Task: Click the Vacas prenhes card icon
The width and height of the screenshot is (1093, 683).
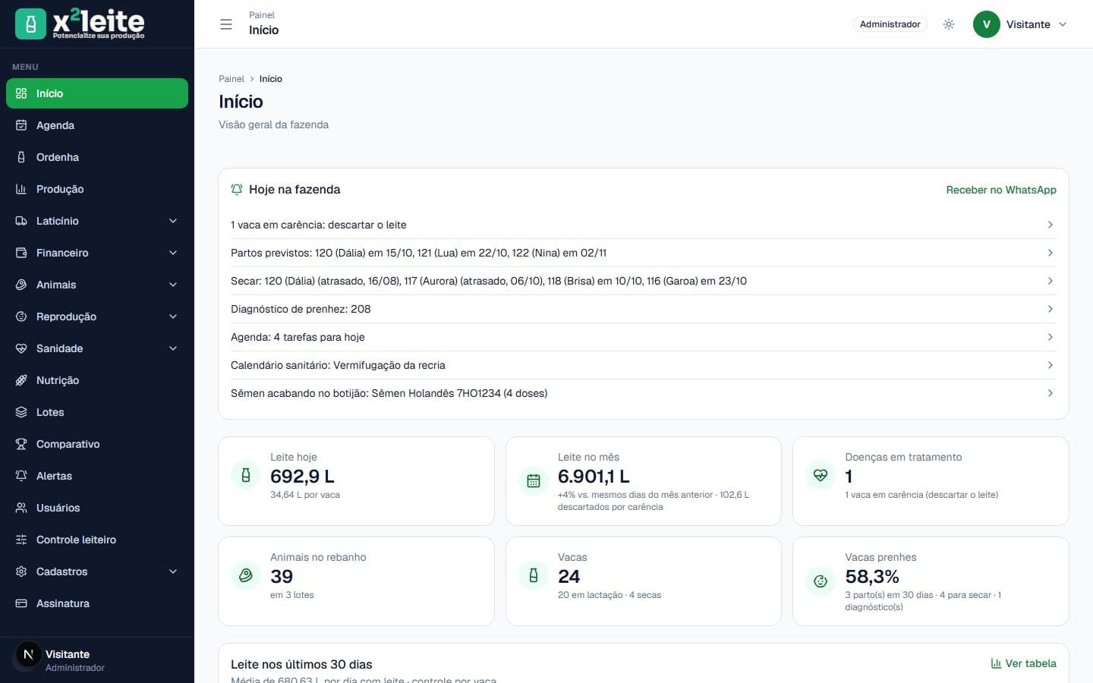Action: coord(821,581)
